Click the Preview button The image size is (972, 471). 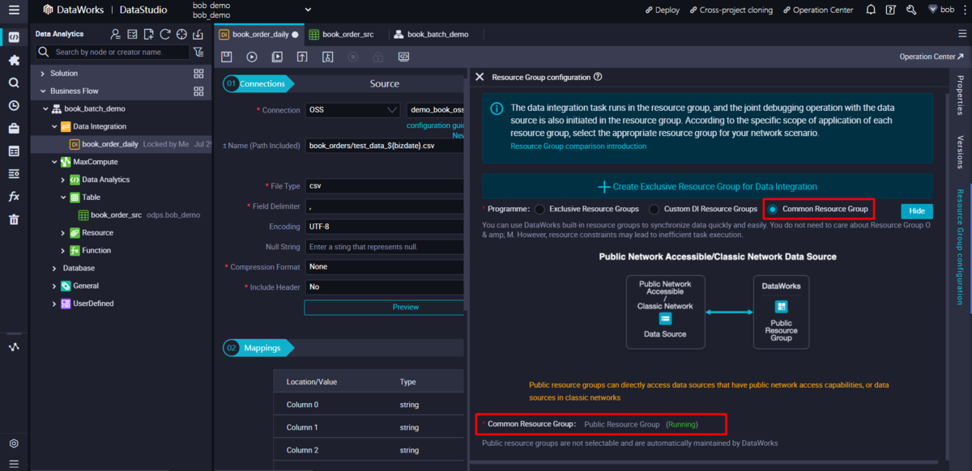384,308
